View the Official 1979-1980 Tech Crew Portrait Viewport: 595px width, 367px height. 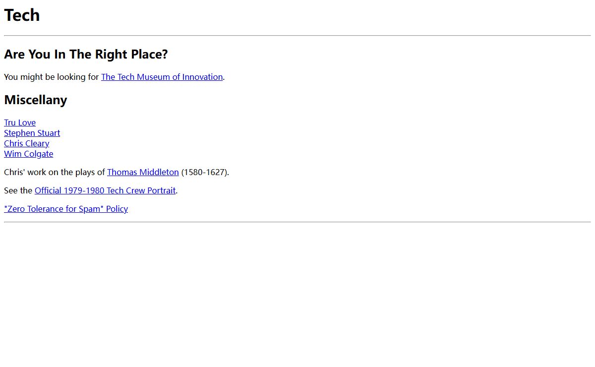click(x=105, y=190)
